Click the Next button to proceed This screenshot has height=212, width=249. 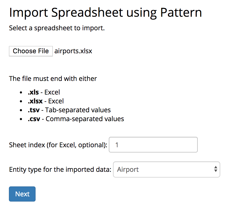coord(22,194)
